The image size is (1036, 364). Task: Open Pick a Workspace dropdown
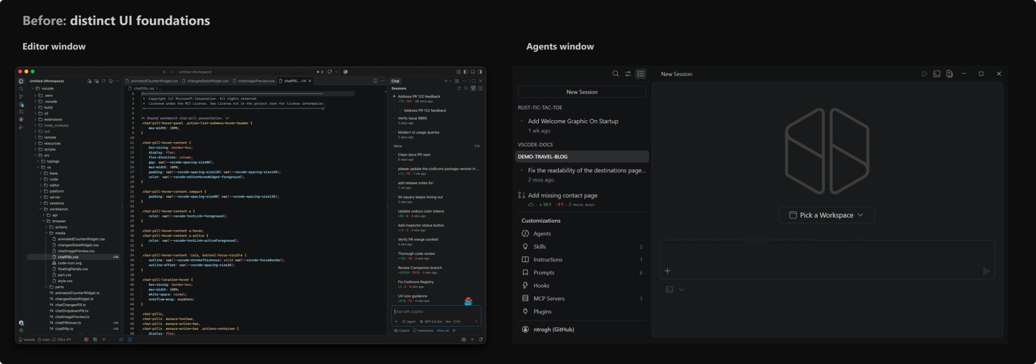coord(827,215)
